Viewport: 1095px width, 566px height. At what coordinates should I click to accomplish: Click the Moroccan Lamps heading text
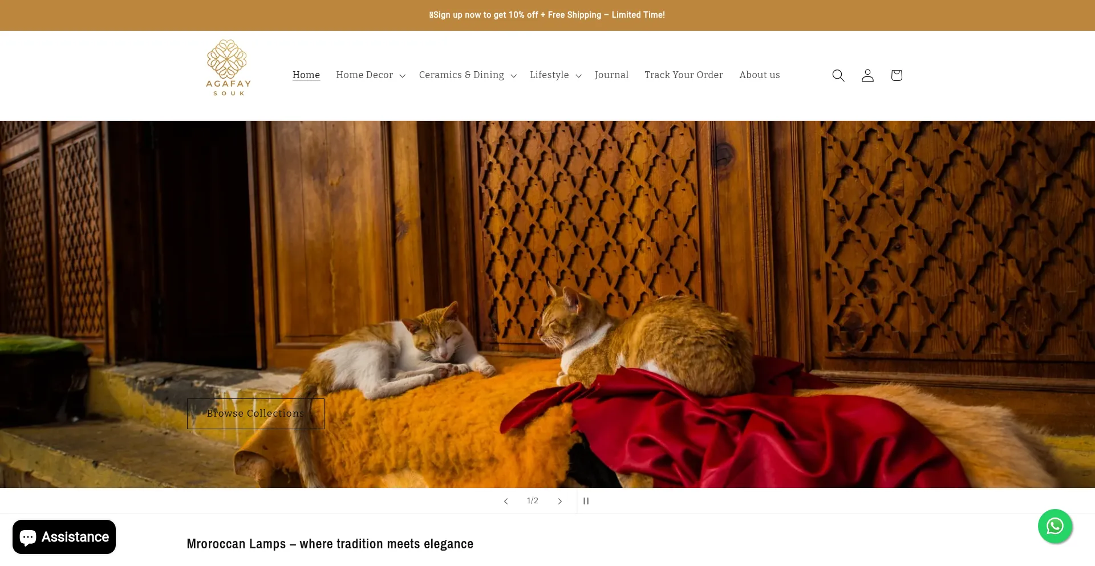click(x=330, y=544)
